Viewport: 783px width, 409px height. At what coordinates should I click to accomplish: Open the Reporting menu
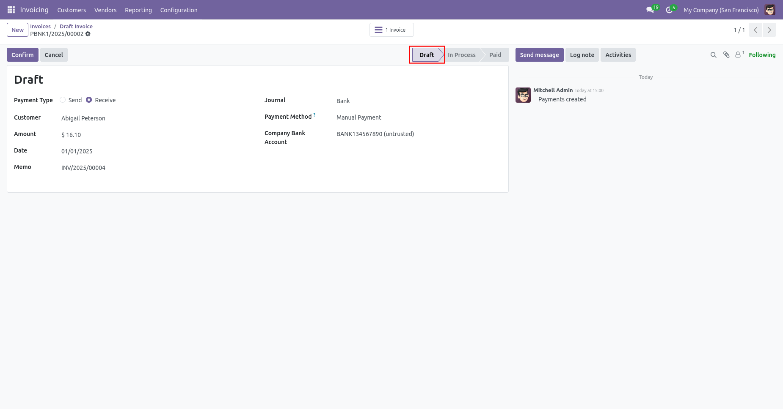pyautogui.click(x=138, y=10)
